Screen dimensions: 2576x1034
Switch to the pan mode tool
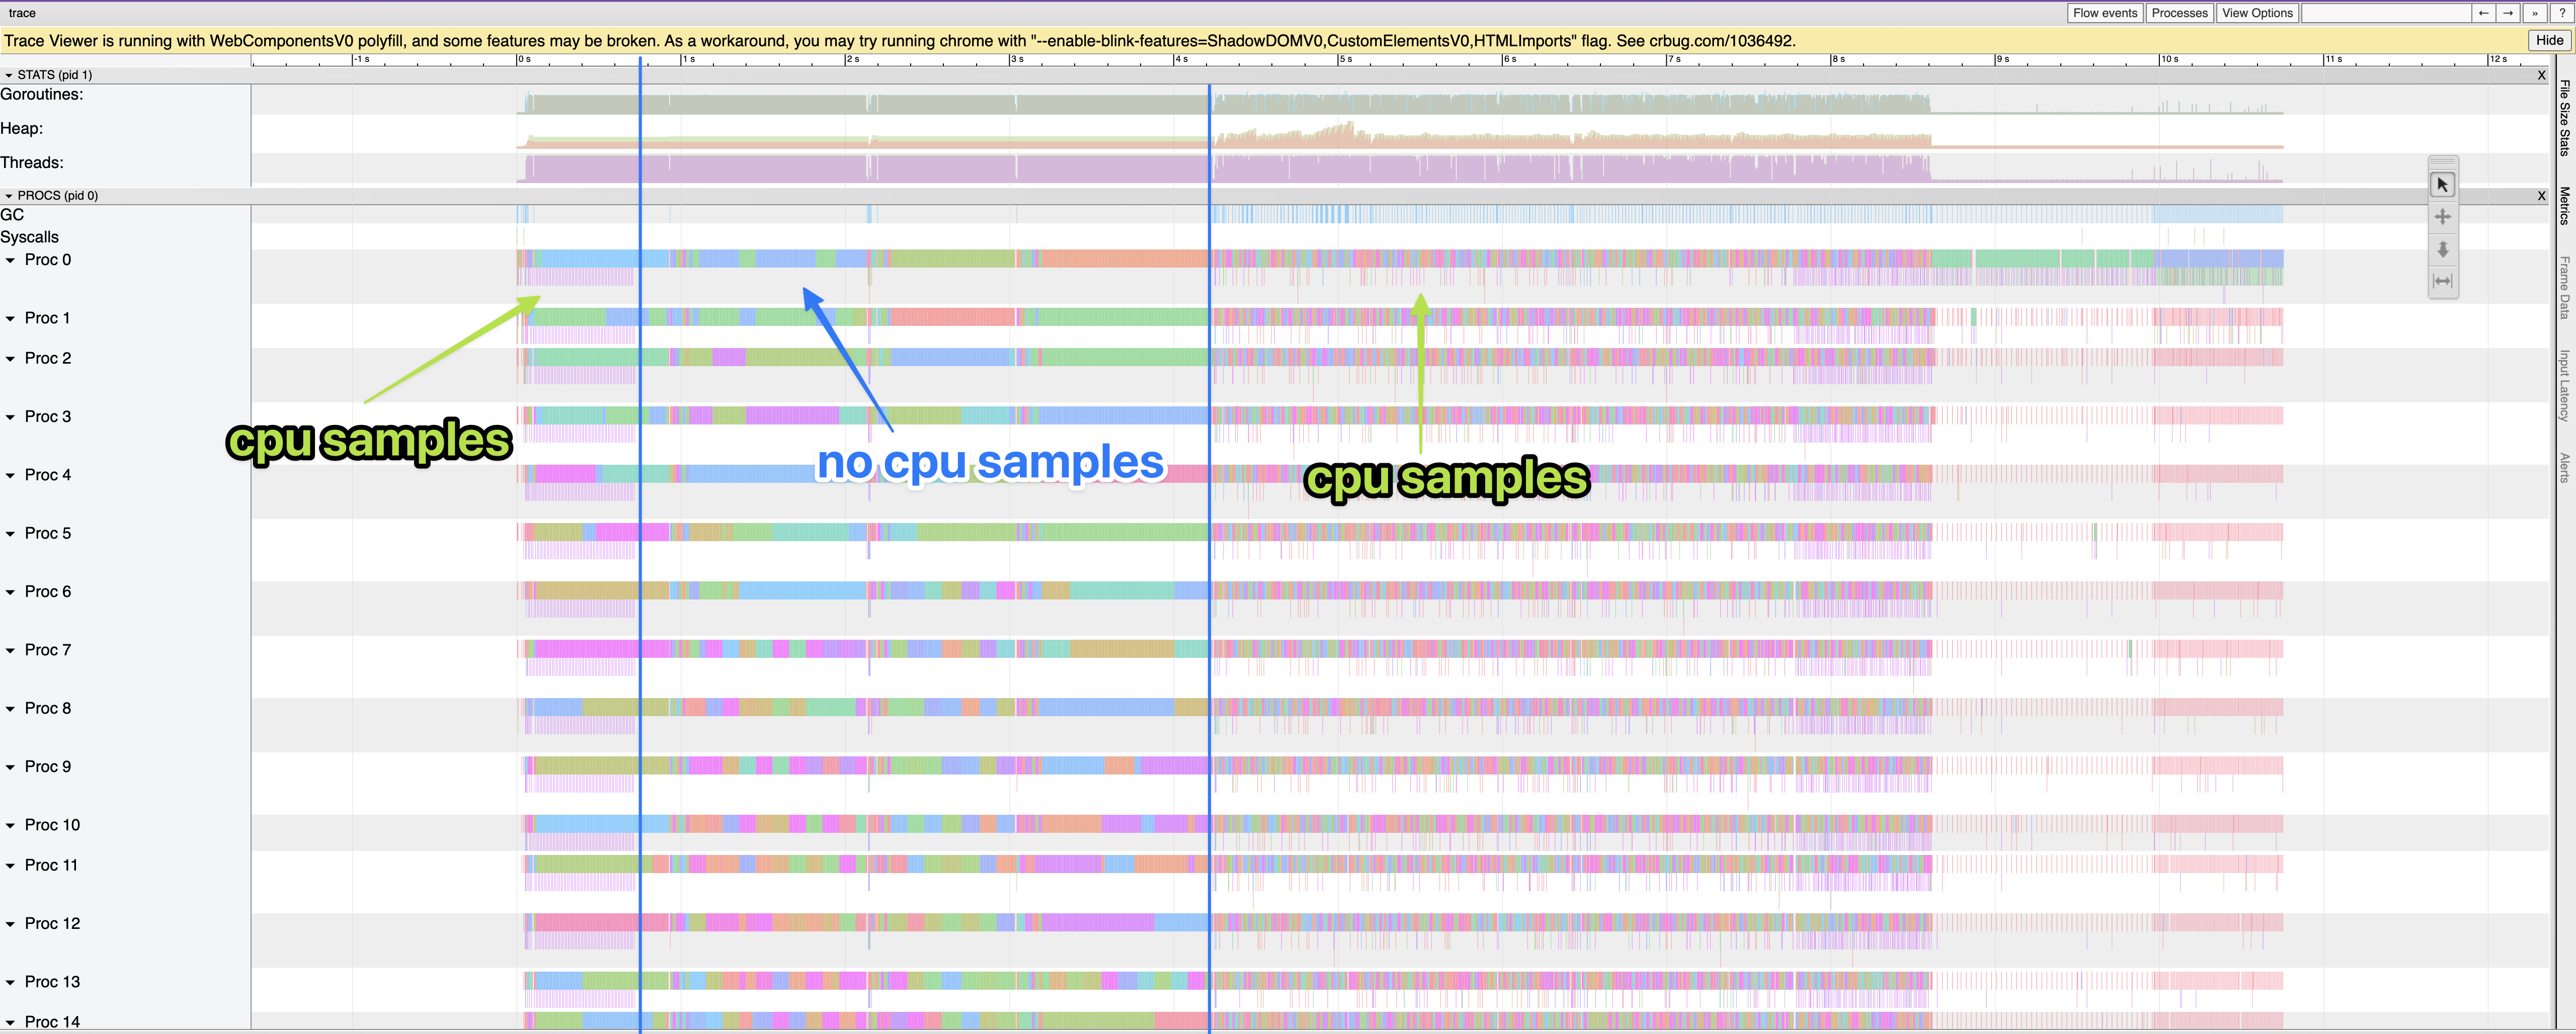pyautogui.click(x=2443, y=216)
